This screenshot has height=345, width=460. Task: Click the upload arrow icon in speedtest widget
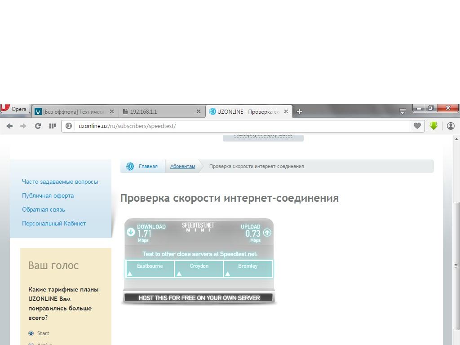pyautogui.click(x=267, y=233)
